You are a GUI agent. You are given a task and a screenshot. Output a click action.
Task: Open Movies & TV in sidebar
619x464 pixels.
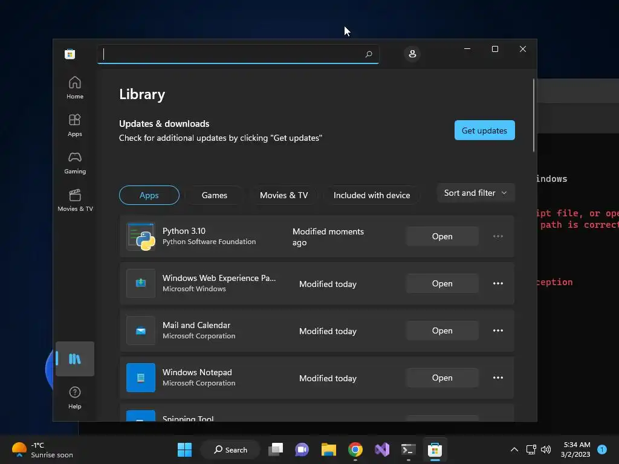click(75, 200)
